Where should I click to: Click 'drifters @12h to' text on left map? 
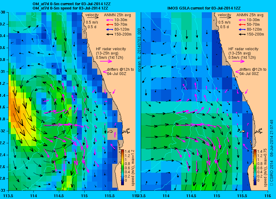pos(121,69)
